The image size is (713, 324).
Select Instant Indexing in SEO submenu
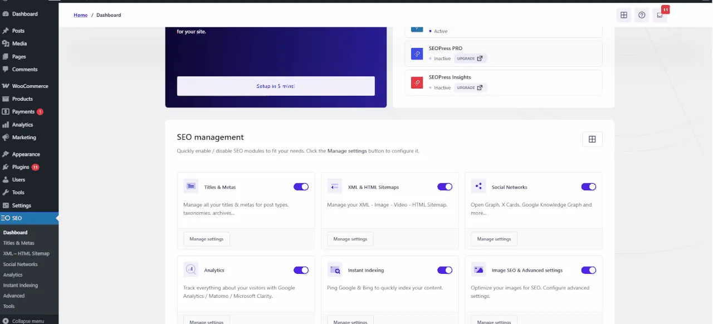pyautogui.click(x=21, y=285)
